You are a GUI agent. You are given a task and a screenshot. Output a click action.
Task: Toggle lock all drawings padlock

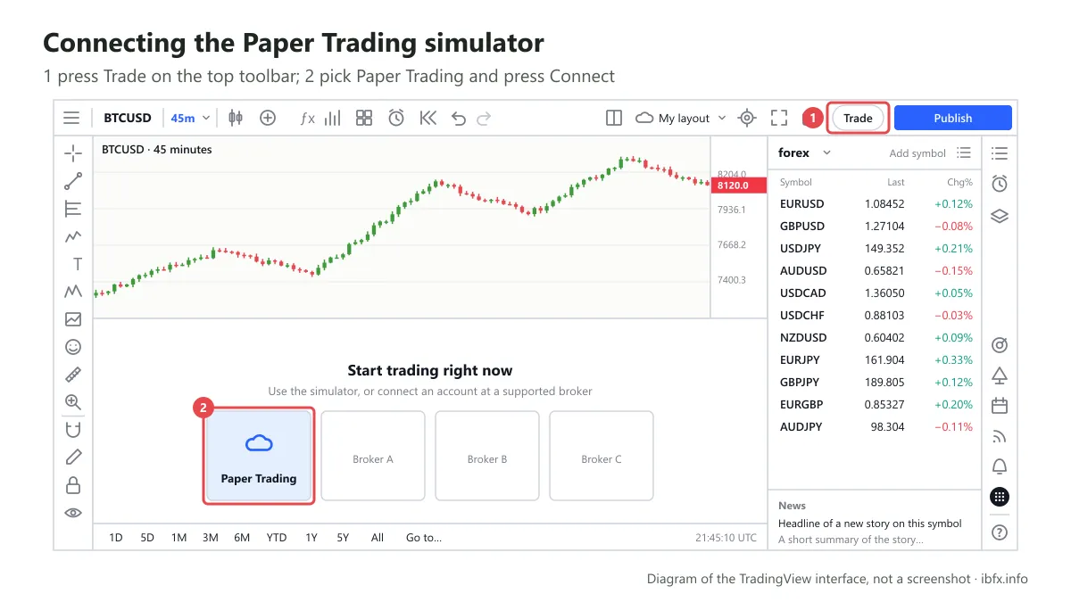coord(73,485)
